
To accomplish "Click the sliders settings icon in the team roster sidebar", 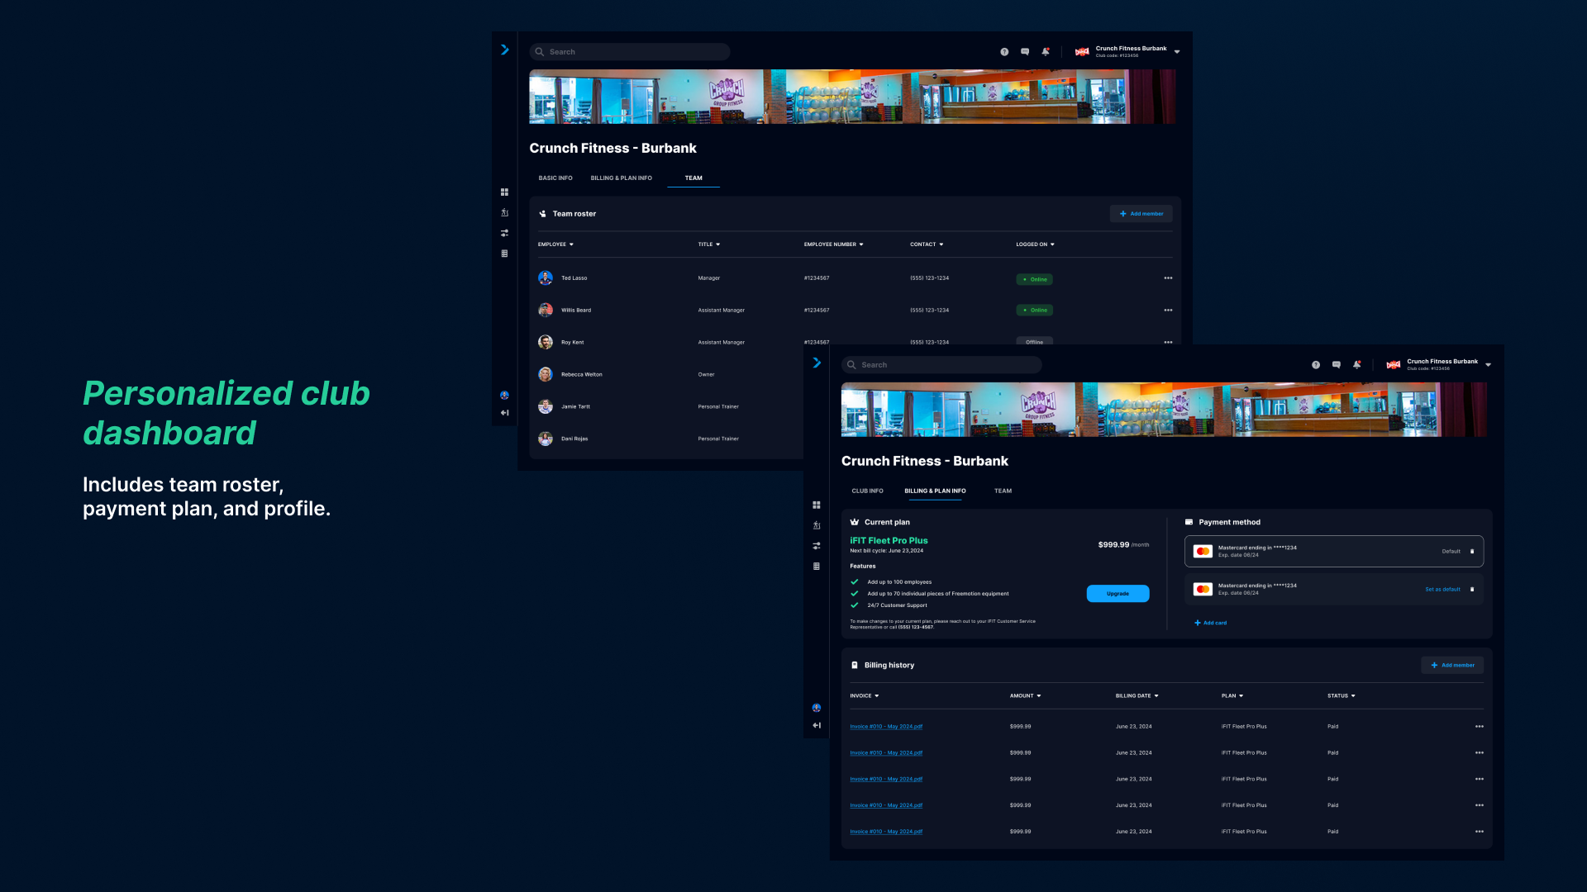I will (504, 233).
